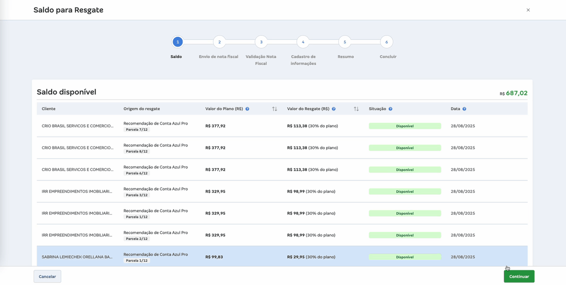Viewport: 566px width, 285px height.
Task: Select step 6 Concluir
Action: (387, 42)
